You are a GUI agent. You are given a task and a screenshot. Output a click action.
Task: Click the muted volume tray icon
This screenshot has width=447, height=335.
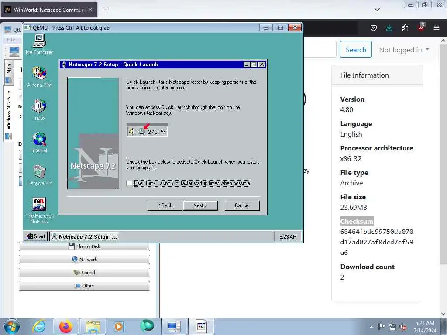pyautogui.click(x=403, y=327)
